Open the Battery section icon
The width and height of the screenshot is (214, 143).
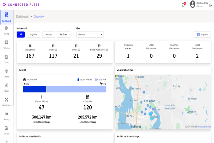coord(6,114)
